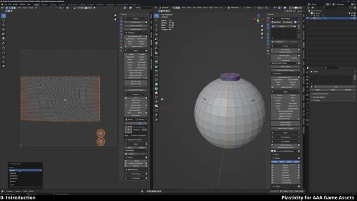The width and height of the screenshot is (357, 201).
Task: Collapse Unwrap panel in UV editor sidebar
Action: click(x=126, y=18)
